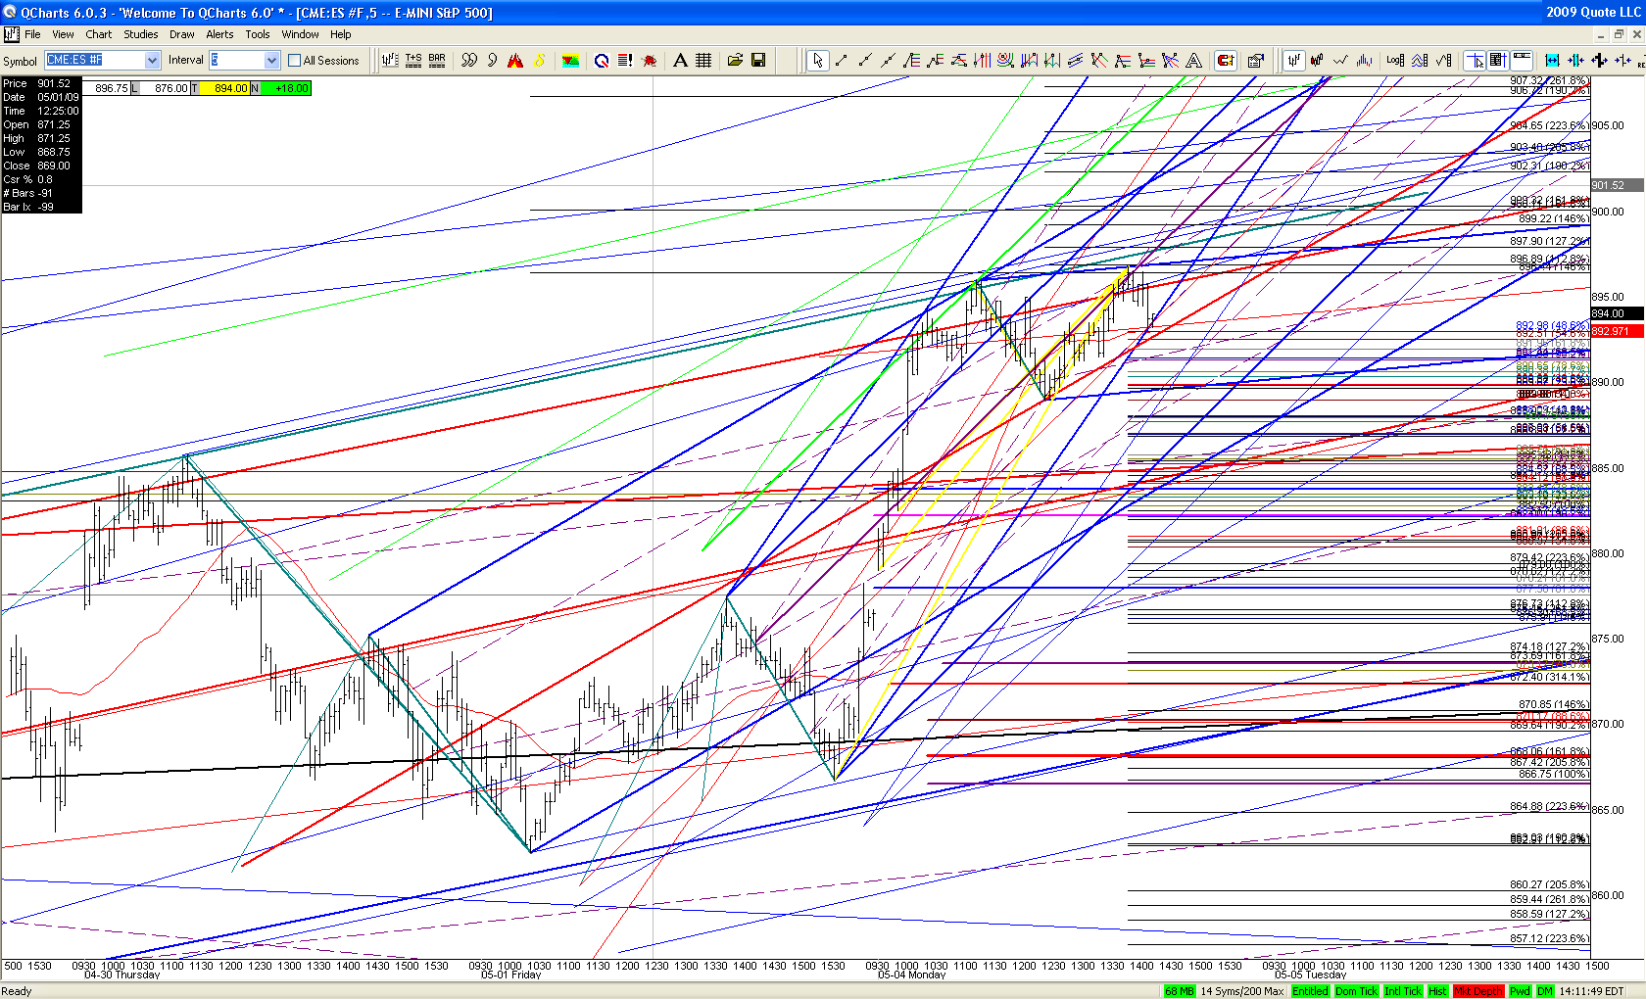The height and width of the screenshot is (999, 1646).
Task: Open the Tools menu
Action: click(x=258, y=34)
